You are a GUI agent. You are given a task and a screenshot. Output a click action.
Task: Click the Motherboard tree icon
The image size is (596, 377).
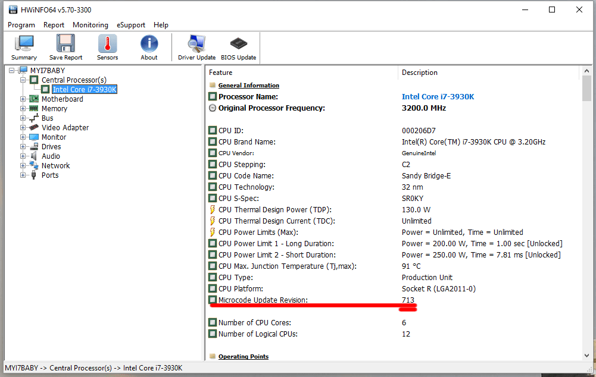(34, 99)
